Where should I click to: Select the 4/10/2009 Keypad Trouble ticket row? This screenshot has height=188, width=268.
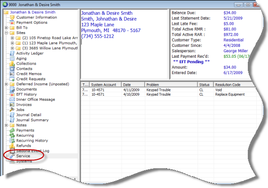(x=168, y=95)
